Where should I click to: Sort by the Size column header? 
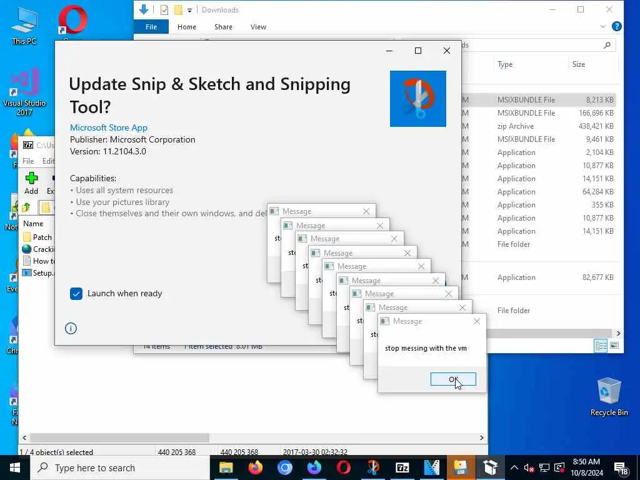[x=578, y=64]
